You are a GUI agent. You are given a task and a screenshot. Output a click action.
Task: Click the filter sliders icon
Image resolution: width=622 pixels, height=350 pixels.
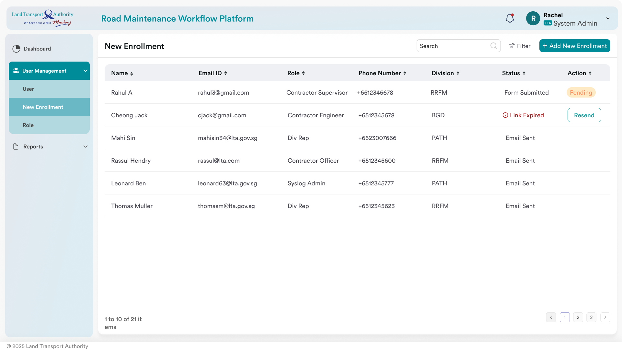click(x=512, y=46)
